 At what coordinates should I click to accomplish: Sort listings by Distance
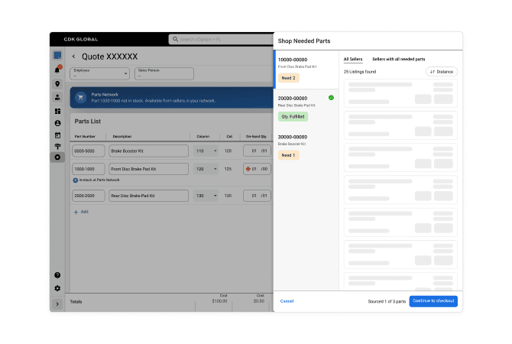(x=442, y=72)
